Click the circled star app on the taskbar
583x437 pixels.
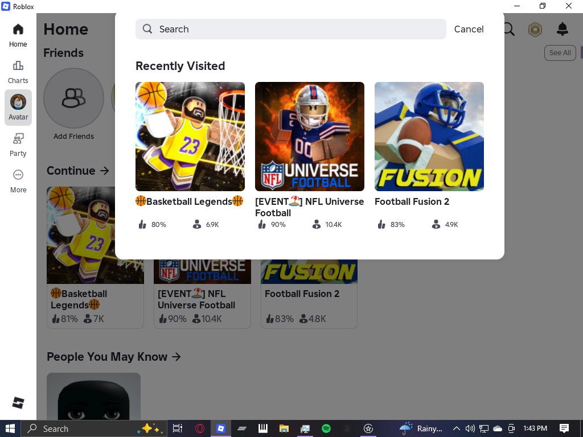point(368,428)
